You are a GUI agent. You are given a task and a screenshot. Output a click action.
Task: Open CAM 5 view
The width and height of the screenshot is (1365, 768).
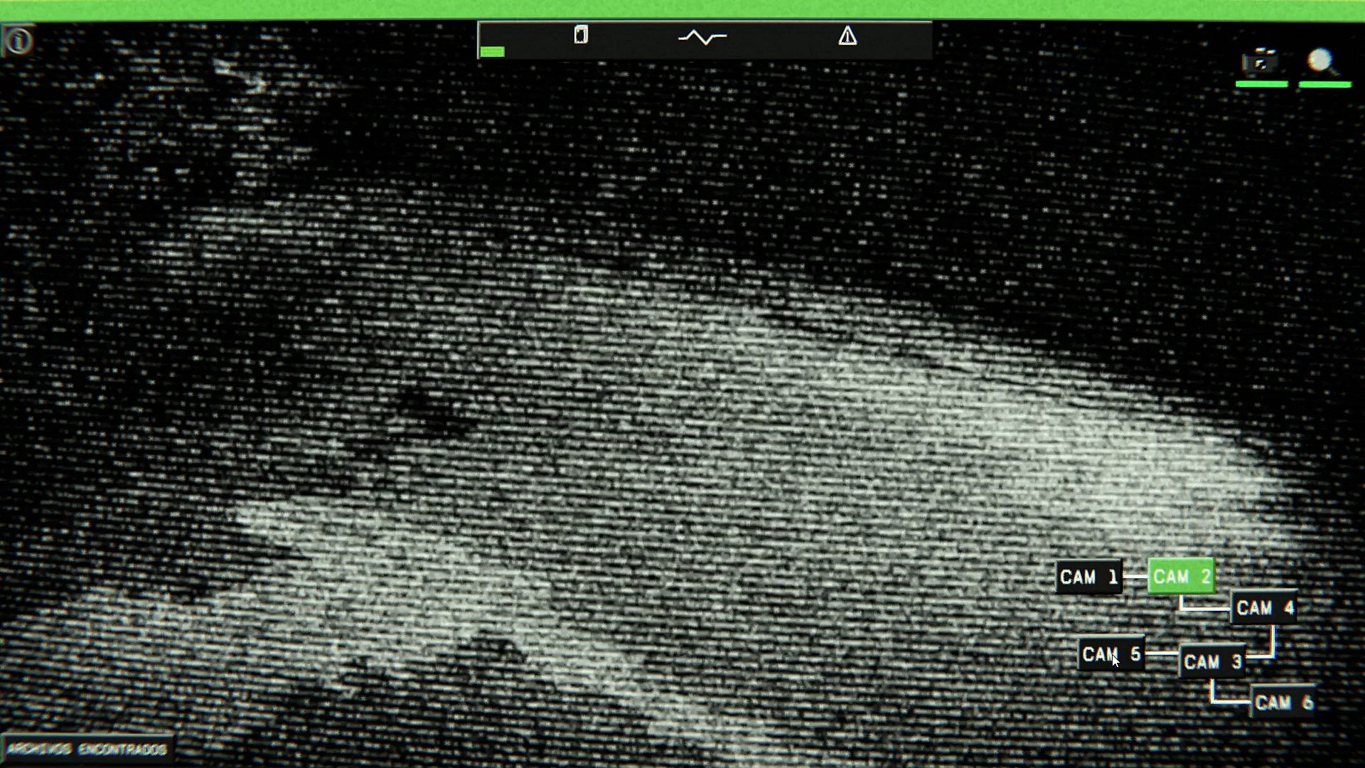pos(1111,654)
